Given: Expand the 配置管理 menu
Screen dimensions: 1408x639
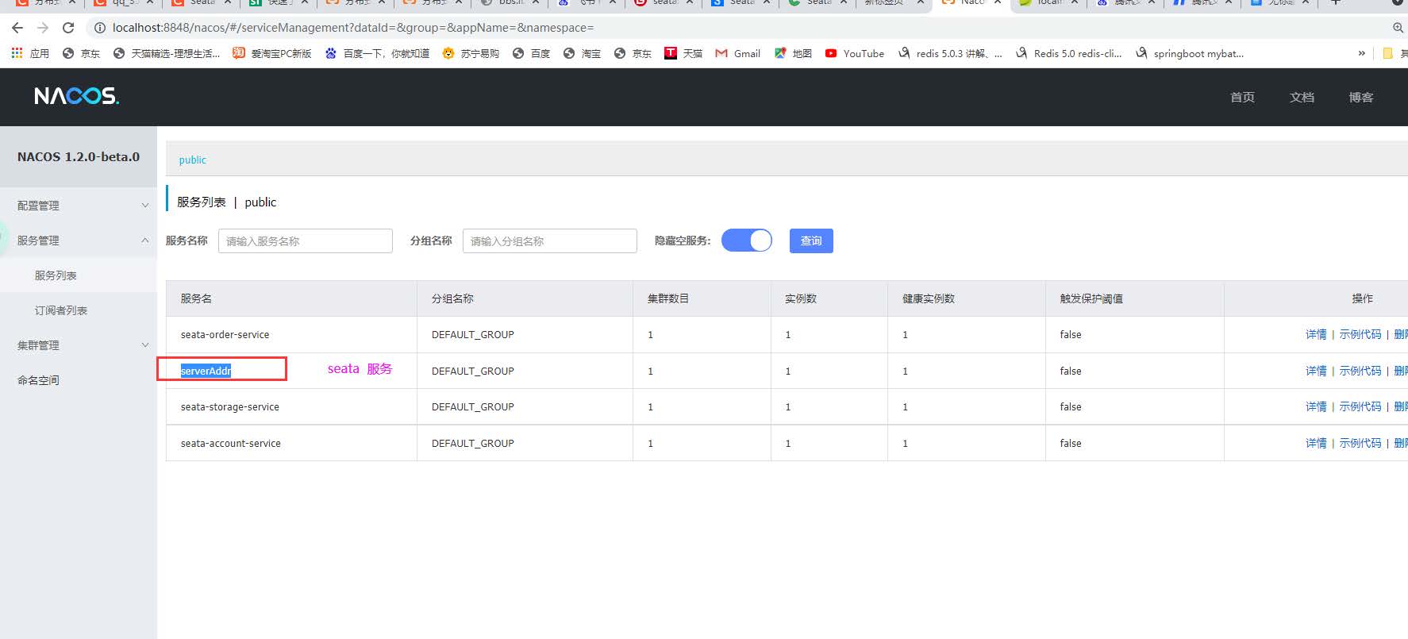Looking at the screenshot, I should [x=79, y=205].
